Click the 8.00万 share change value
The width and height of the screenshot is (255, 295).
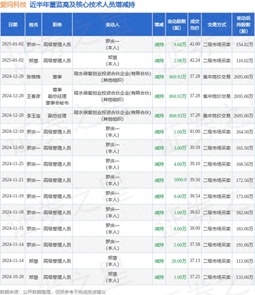[180, 229]
